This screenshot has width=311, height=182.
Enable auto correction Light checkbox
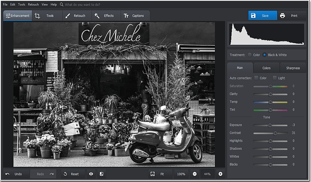click(275, 78)
